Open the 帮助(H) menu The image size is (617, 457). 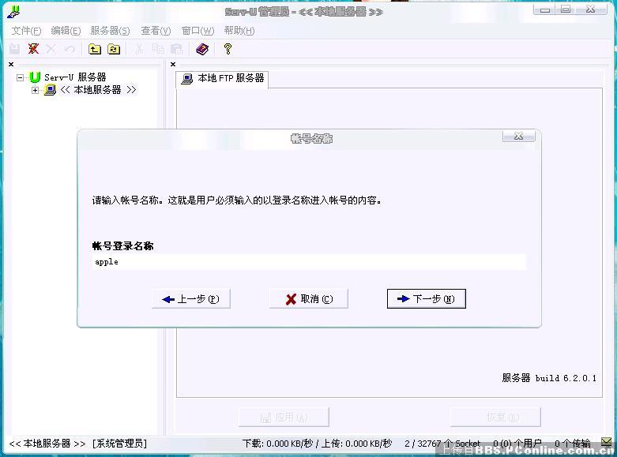tap(239, 31)
